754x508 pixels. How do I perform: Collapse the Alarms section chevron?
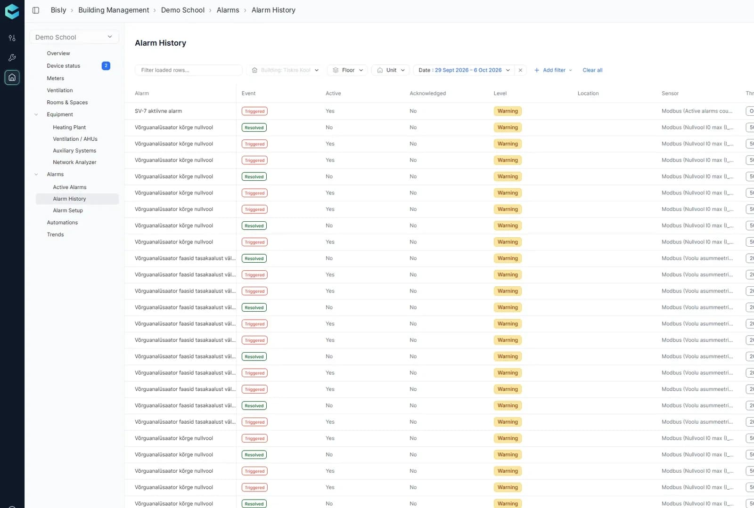(36, 174)
